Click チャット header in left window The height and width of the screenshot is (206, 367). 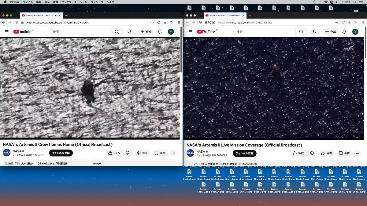click(97, 164)
